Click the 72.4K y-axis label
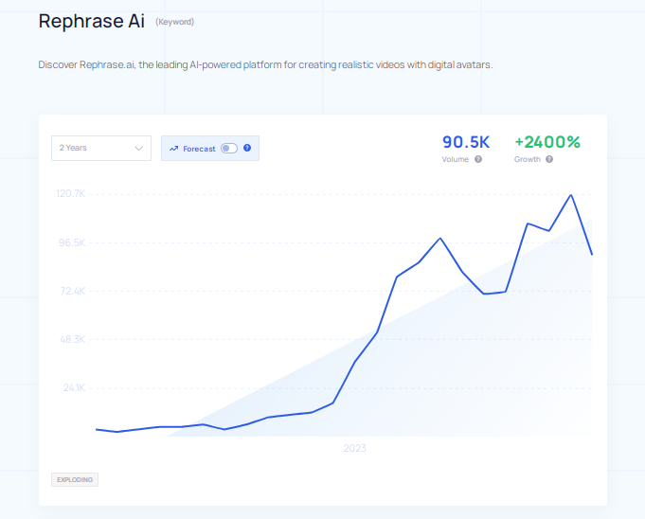645x519 pixels. [72, 291]
